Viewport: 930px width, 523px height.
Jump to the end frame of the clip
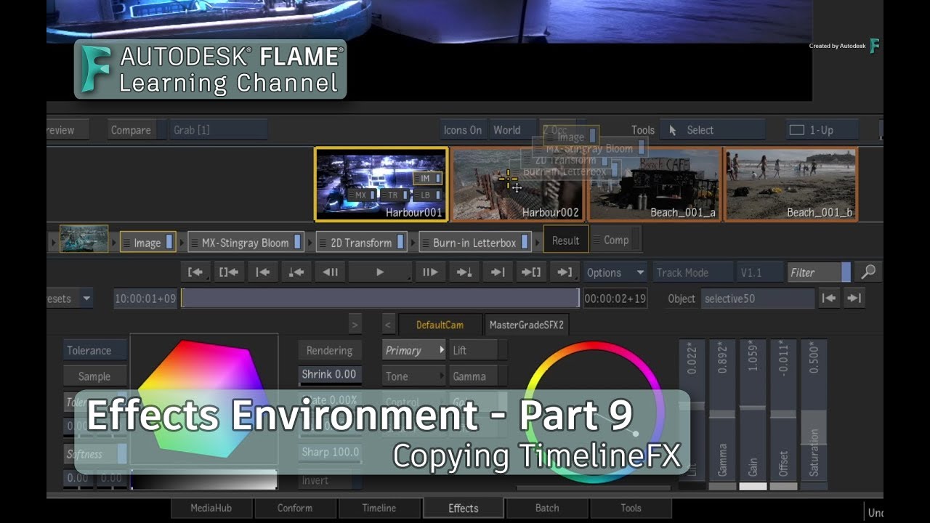[x=497, y=272]
